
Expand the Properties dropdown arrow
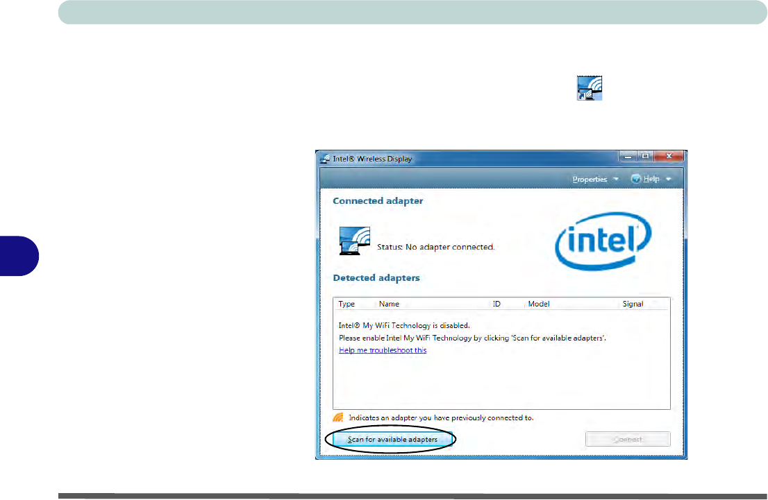point(615,180)
